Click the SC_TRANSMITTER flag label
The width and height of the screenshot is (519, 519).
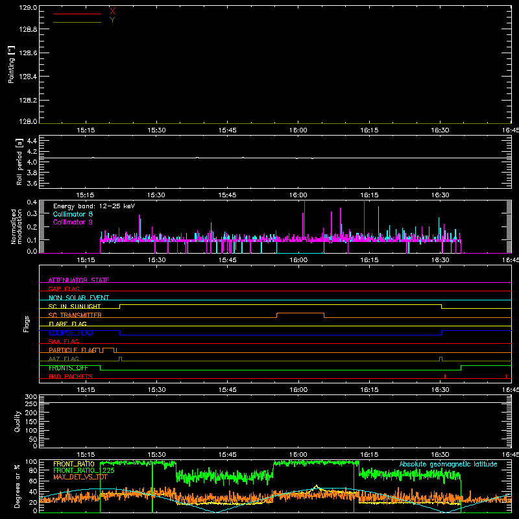pyautogui.click(x=75, y=315)
